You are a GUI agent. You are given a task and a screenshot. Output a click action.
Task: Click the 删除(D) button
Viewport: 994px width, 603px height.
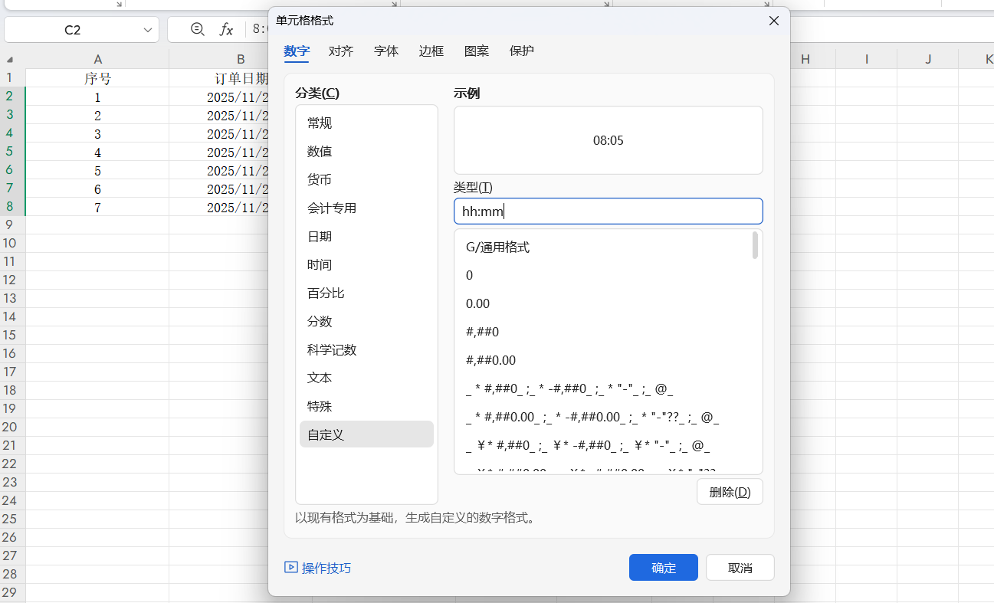click(729, 491)
